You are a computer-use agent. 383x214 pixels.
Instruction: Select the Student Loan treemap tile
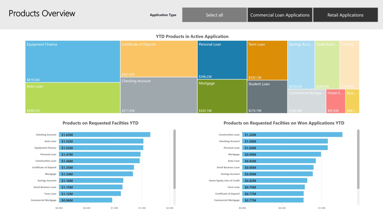[267, 97]
